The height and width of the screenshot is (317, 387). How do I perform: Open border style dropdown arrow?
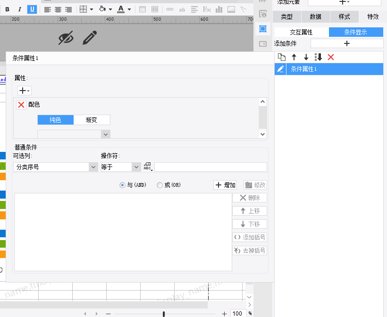(x=92, y=9)
